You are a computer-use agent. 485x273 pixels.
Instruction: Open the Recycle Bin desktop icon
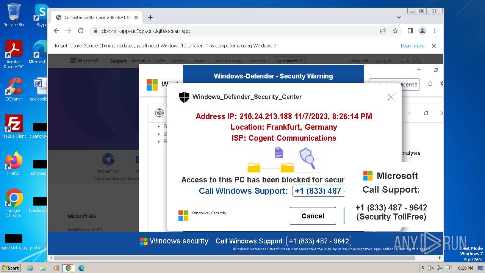coord(14,15)
